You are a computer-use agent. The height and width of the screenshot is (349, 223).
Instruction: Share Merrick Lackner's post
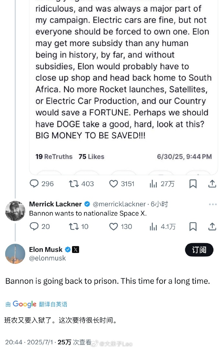pos(212,227)
